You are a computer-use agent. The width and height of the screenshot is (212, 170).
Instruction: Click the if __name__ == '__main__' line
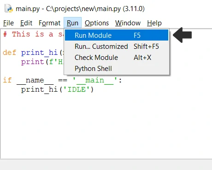point(62,80)
